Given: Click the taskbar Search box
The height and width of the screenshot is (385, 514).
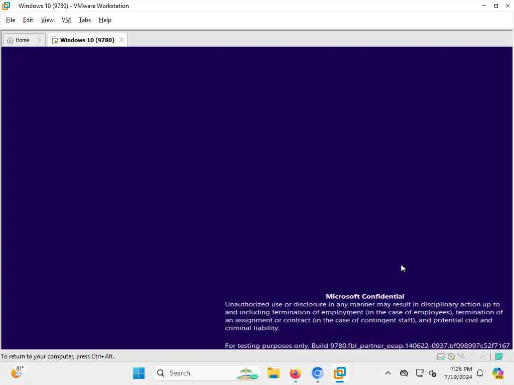Looking at the screenshot, I should [206, 373].
